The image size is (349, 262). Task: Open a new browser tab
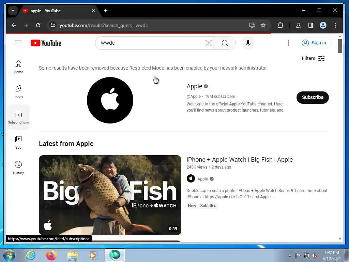[106, 11]
